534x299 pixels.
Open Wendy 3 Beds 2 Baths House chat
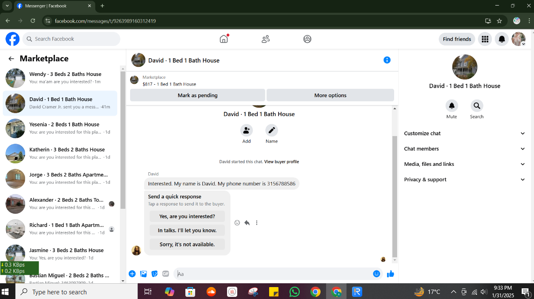[60, 78]
